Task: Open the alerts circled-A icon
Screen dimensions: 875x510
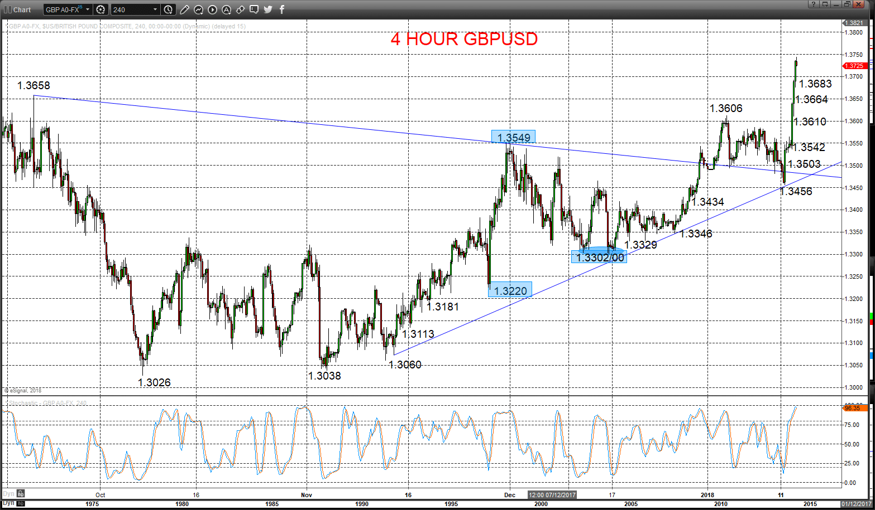Action: tap(226, 9)
